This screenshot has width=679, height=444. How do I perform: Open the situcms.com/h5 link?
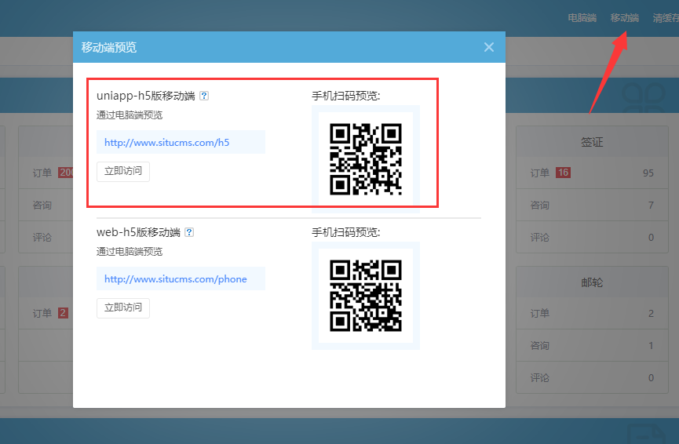click(x=166, y=143)
